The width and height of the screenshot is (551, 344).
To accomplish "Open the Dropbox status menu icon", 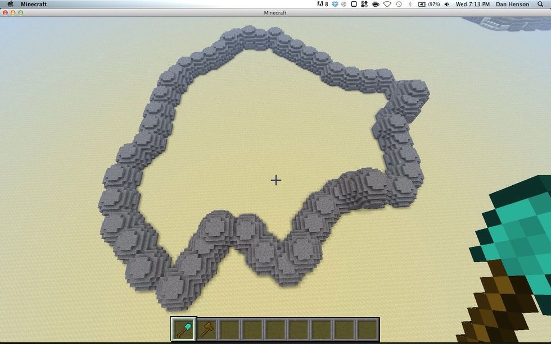I will [x=336, y=4].
